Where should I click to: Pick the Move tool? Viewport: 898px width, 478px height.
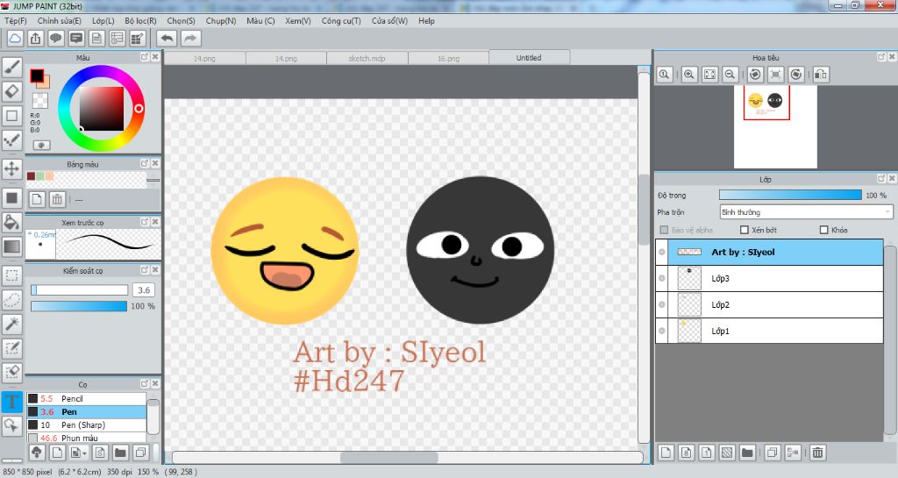pyautogui.click(x=12, y=168)
